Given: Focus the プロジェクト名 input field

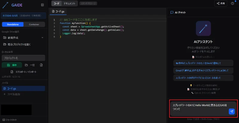Looking at the screenshot, I should pyautogui.click(x=23, y=58).
